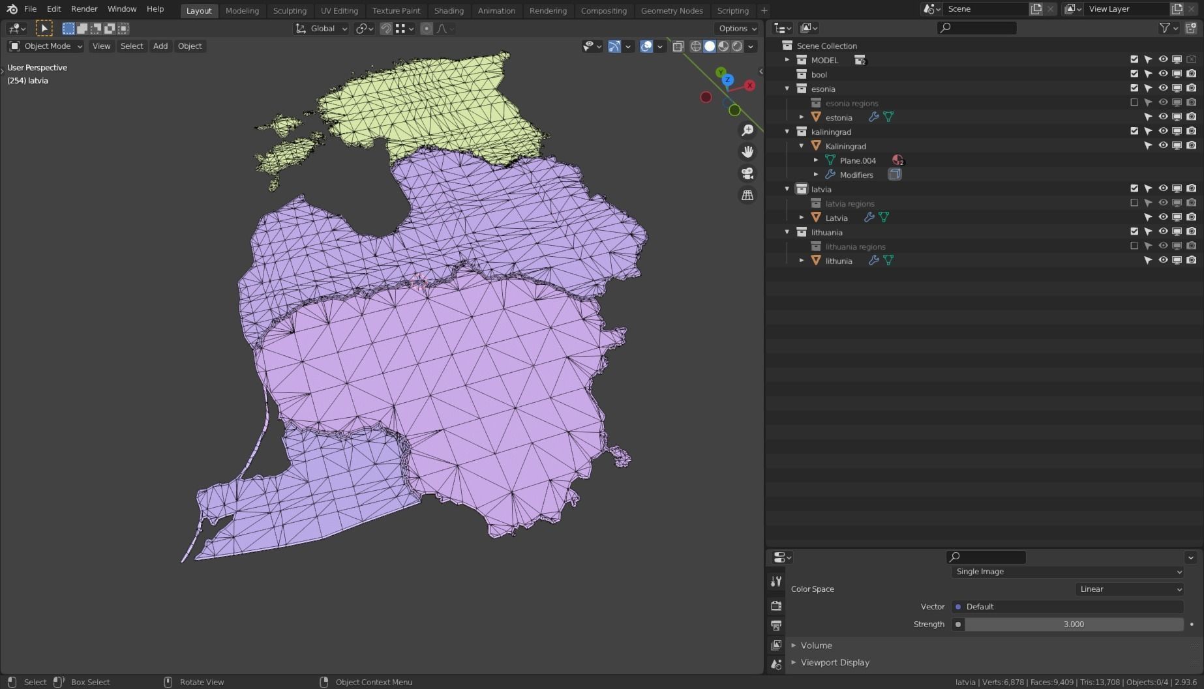Click the Z axis on navigation gizmo
The image size is (1204, 689).
(728, 80)
